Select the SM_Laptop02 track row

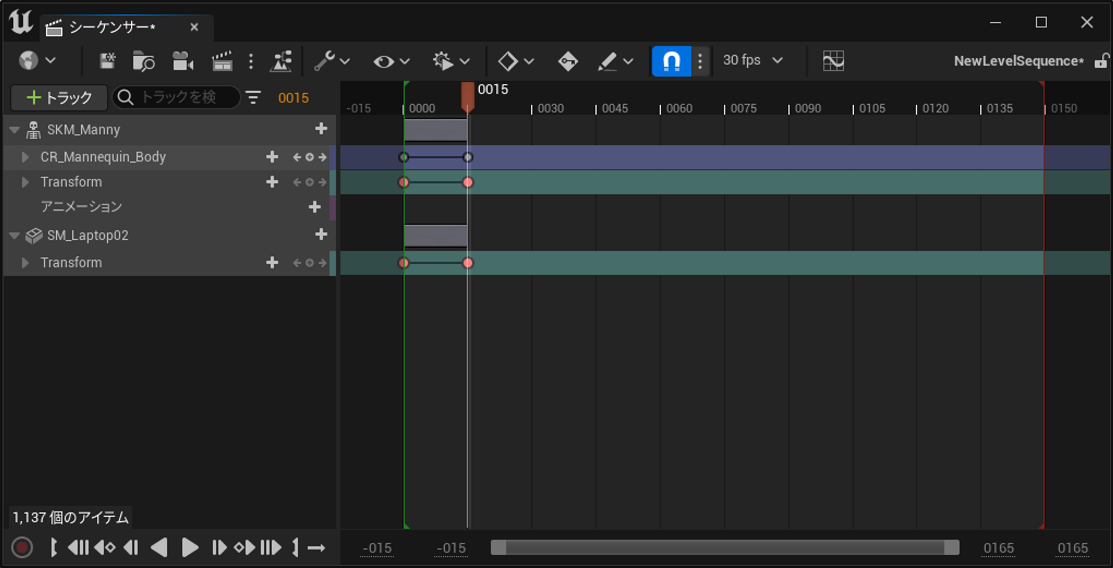pyautogui.click(x=169, y=235)
